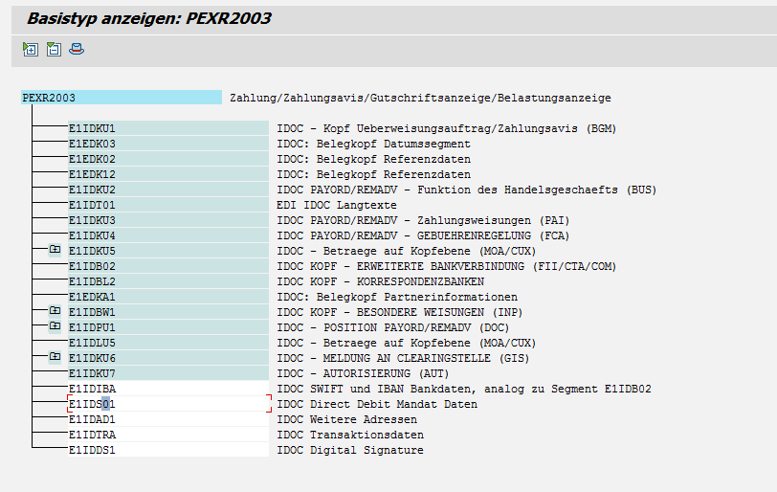The image size is (777, 492).
Task: Select the E1IDDS1 Digital Signature segment
Action: [x=92, y=450]
